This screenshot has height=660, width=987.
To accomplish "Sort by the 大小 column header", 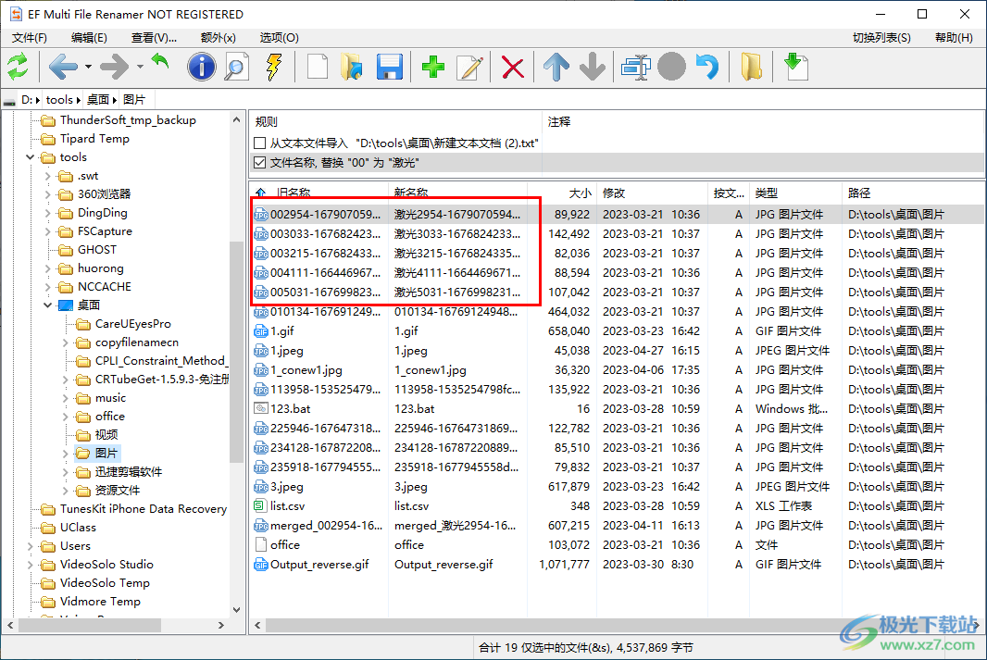I will pyautogui.click(x=562, y=193).
